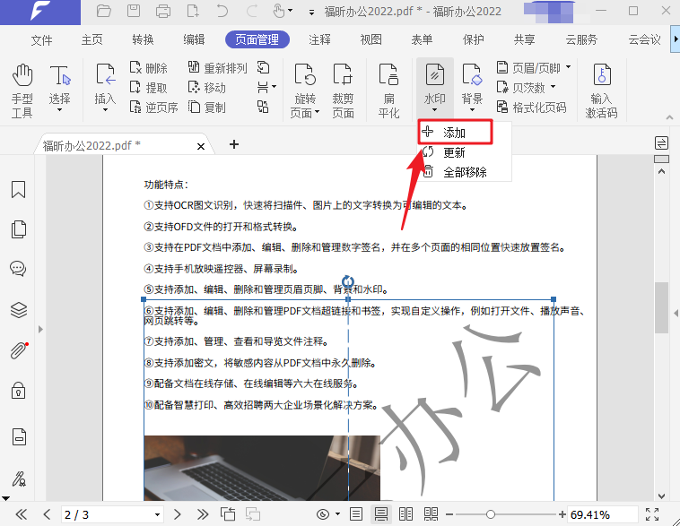Click Enter activation code (输入激活码)
Screen dimensions: 680x526
601,91
